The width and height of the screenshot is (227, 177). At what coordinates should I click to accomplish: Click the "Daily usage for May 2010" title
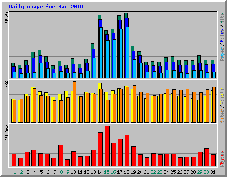tap(46, 7)
